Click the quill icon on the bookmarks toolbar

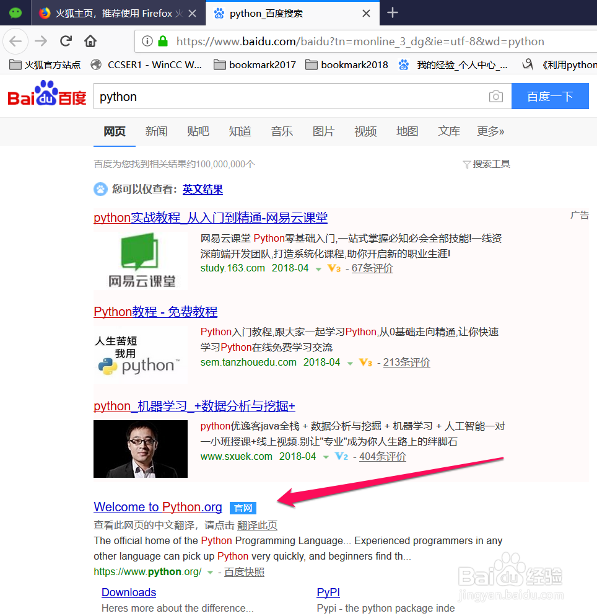528,64
